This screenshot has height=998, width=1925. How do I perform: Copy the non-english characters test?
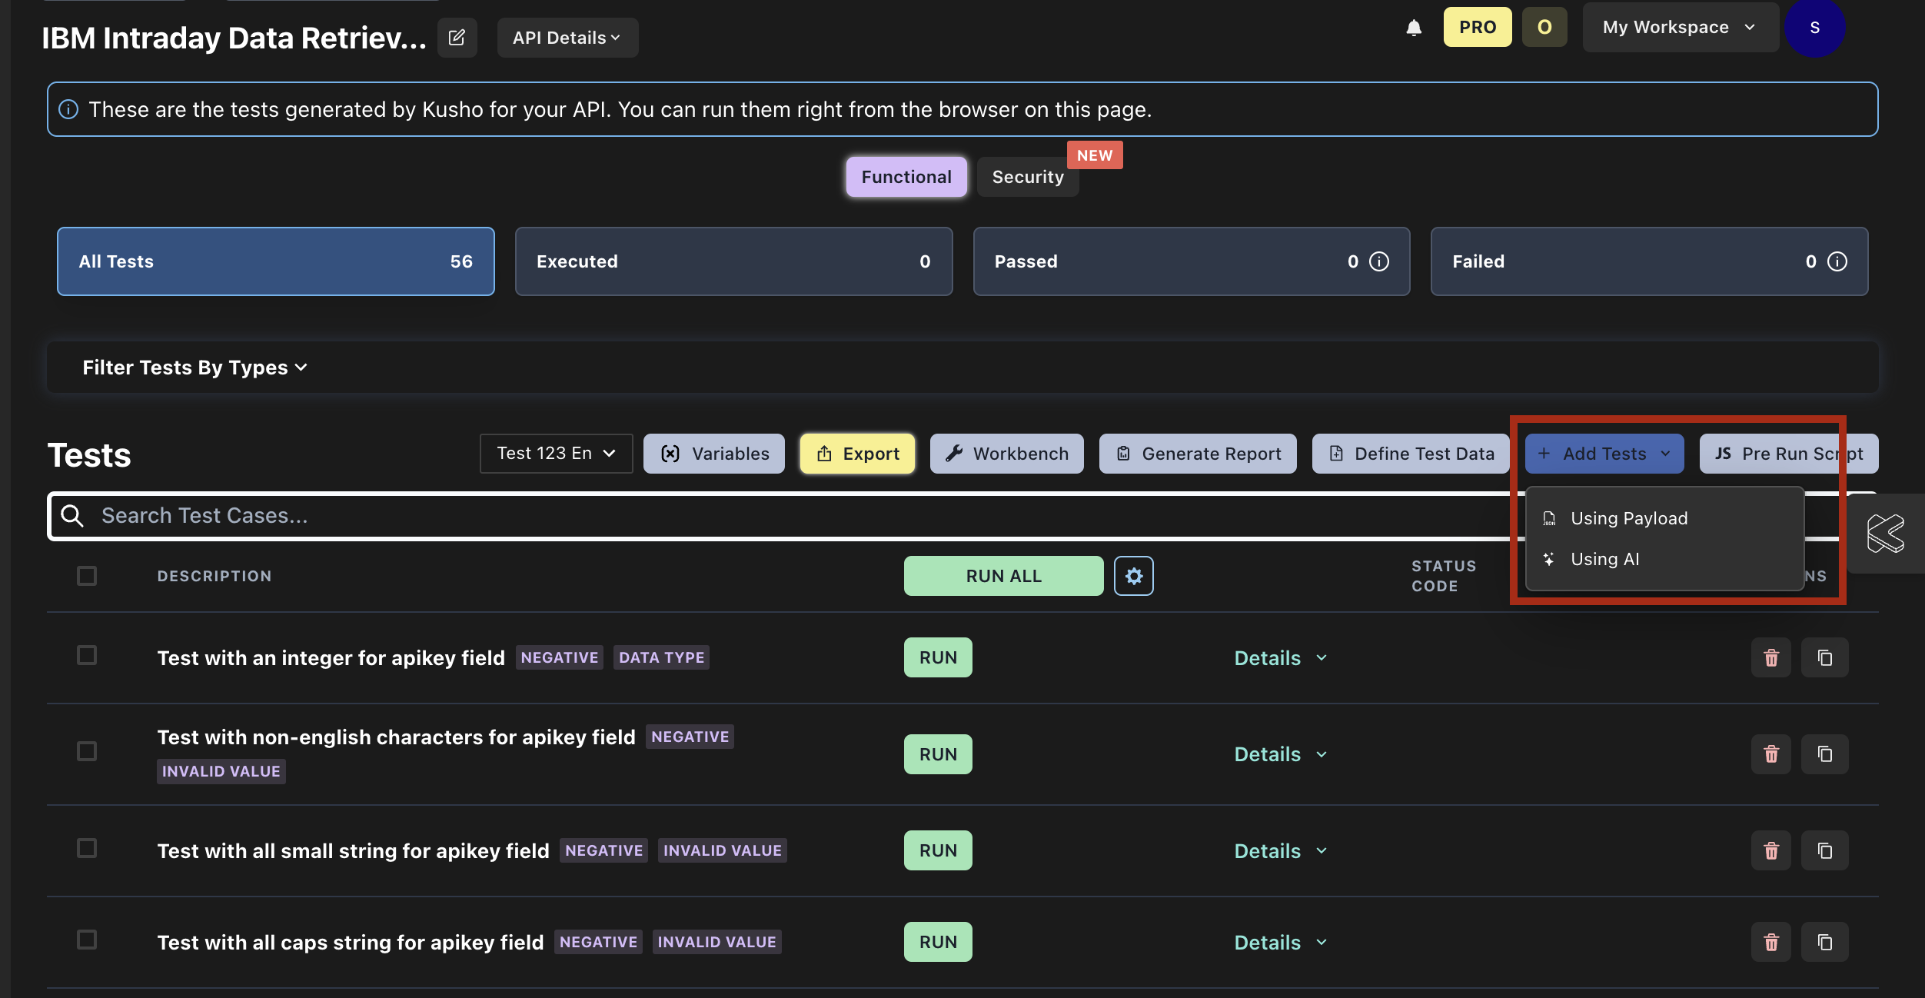tap(1824, 753)
